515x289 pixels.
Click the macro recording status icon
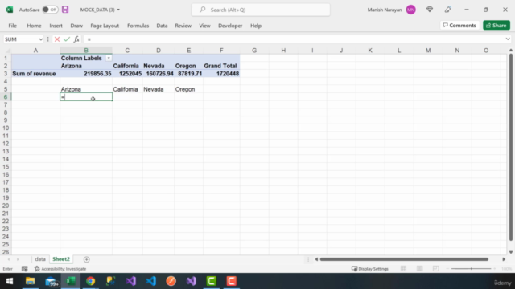pos(25,269)
